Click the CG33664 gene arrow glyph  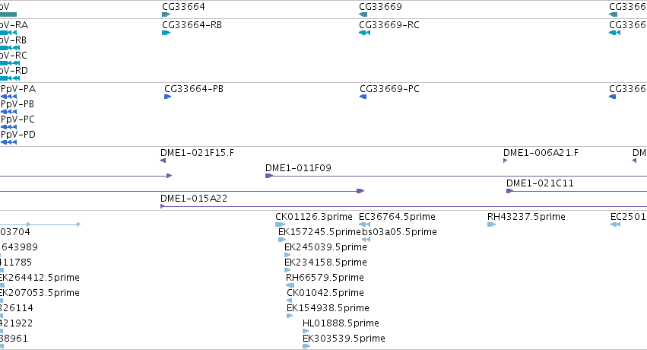(166, 14)
